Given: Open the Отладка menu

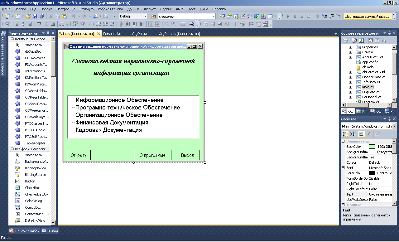Looking at the screenshot, I should (x=86, y=9).
